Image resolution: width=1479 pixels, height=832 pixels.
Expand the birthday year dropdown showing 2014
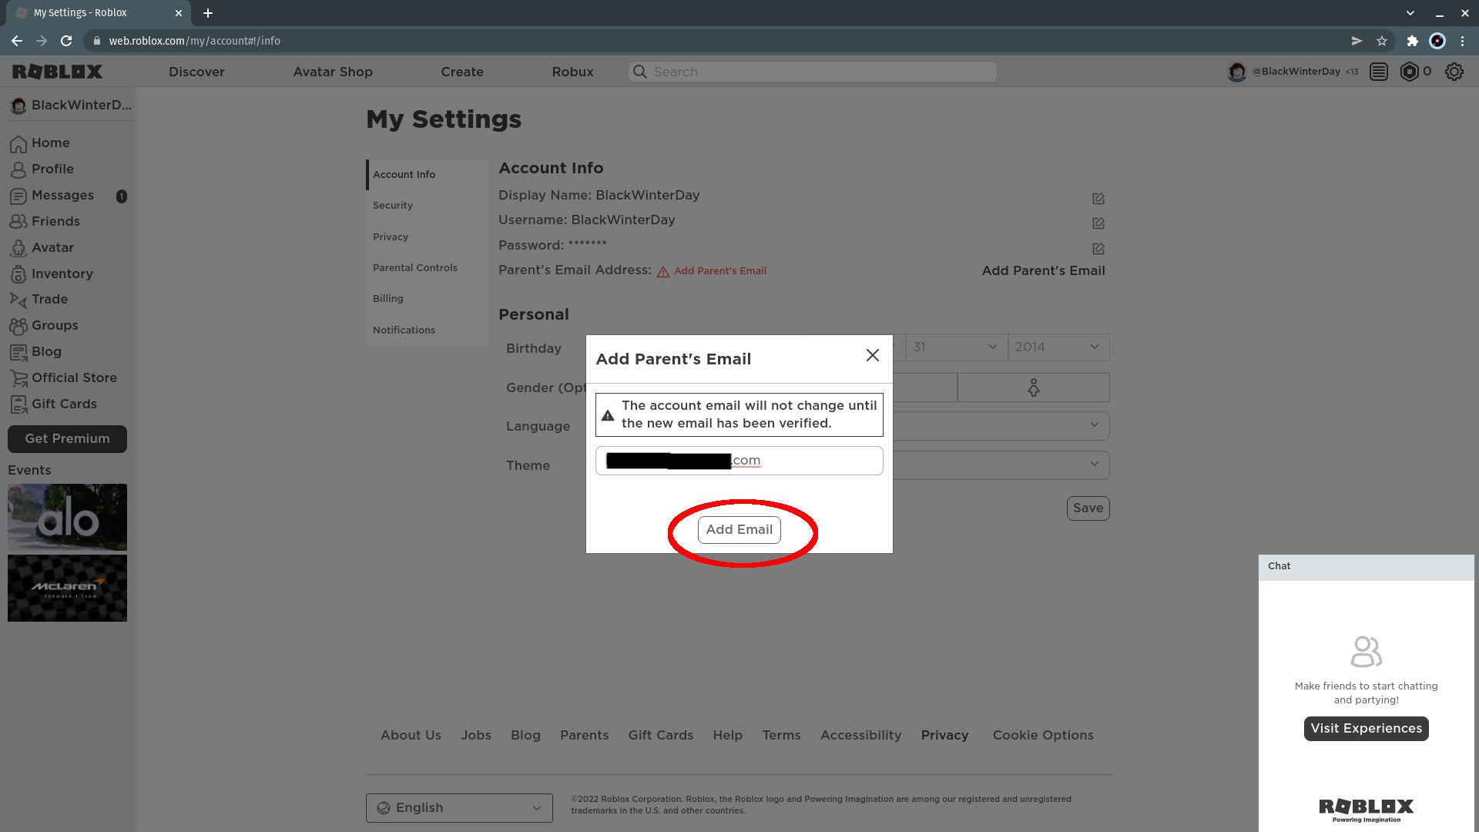1058,347
